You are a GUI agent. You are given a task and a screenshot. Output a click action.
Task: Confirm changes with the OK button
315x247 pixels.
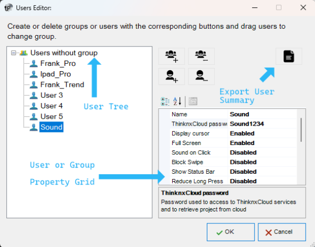230,232
